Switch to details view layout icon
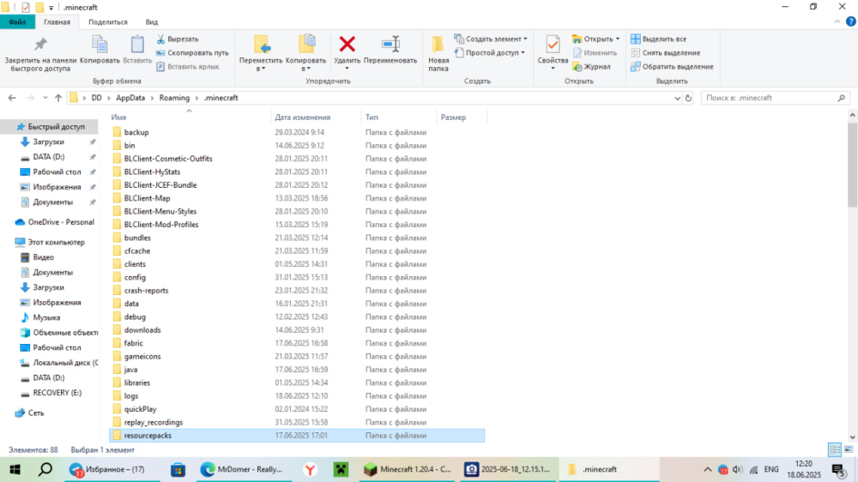This screenshot has width=858, height=482. click(x=835, y=449)
